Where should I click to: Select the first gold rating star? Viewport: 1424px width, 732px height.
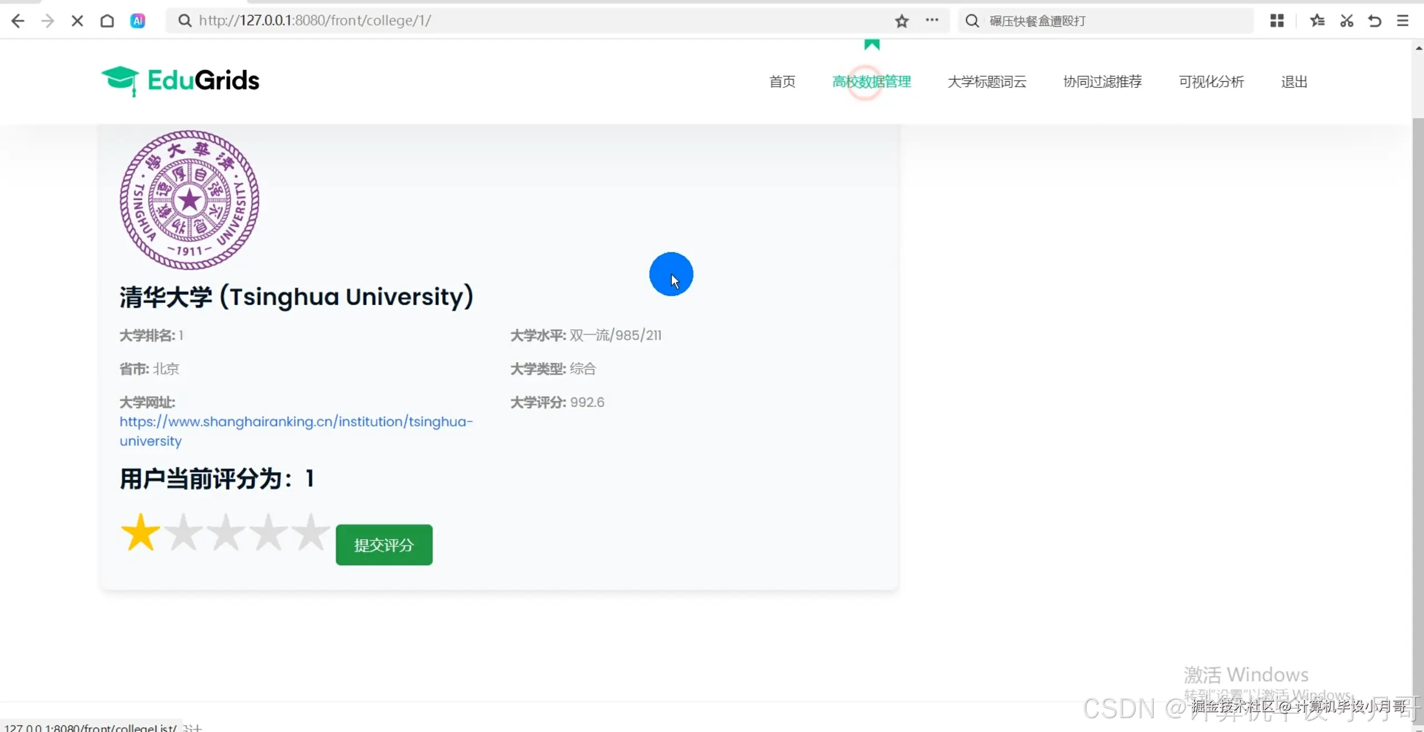(140, 532)
